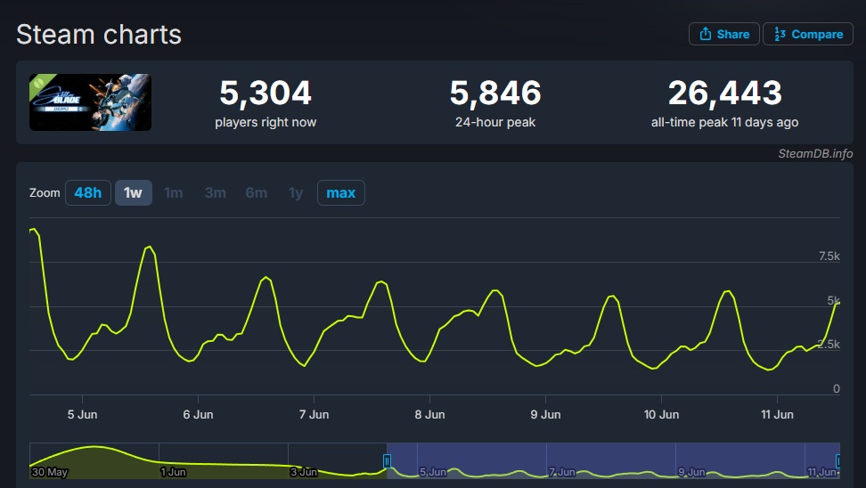This screenshot has width=866, height=488.
Task: Click the 30 May navigator label
Action: (50, 472)
